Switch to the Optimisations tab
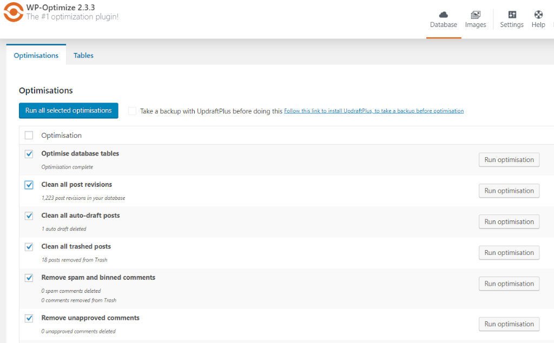The height and width of the screenshot is (343, 554). [36, 56]
